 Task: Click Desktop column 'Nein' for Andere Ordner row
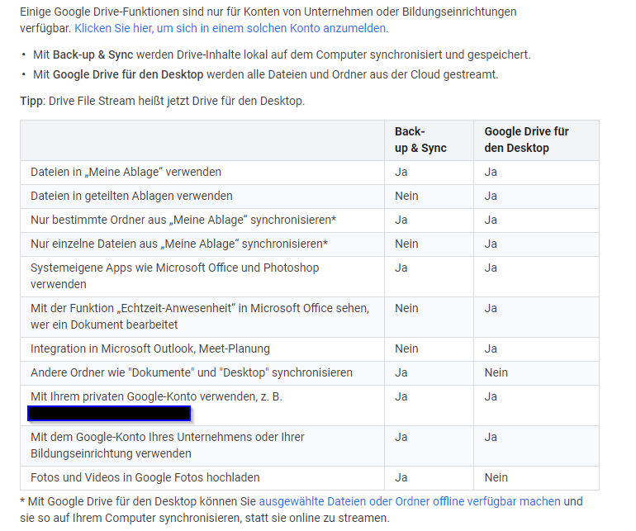496,372
